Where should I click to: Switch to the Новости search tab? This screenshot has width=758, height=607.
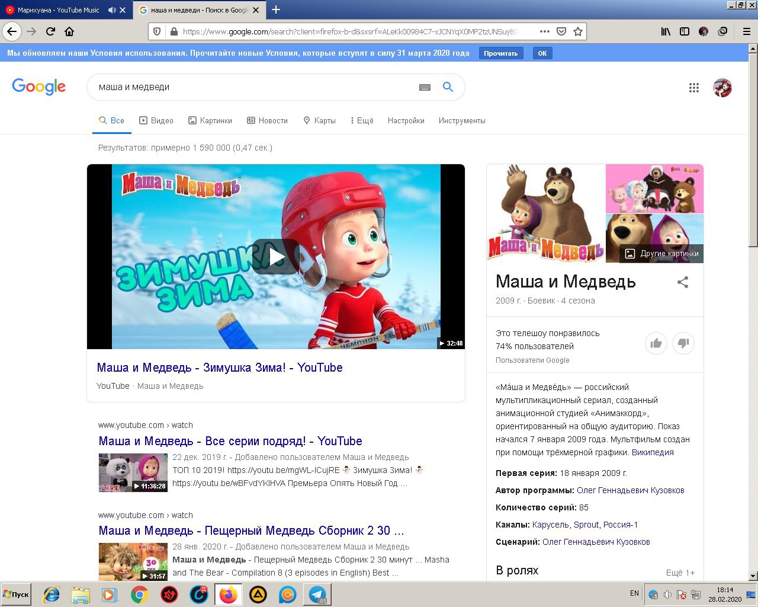point(267,120)
